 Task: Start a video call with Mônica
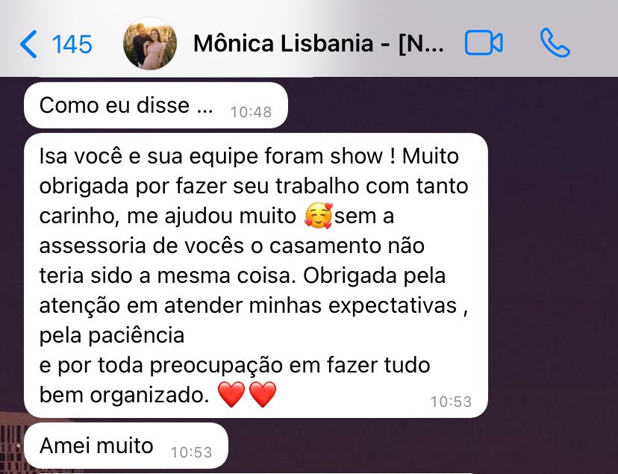click(484, 43)
